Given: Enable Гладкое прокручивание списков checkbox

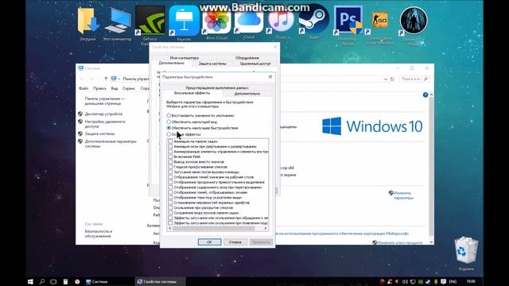Looking at the screenshot, I should (x=170, y=167).
